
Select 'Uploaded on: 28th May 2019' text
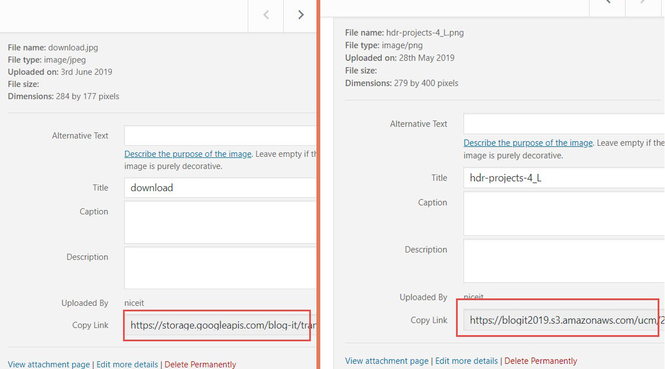[400, 58]
